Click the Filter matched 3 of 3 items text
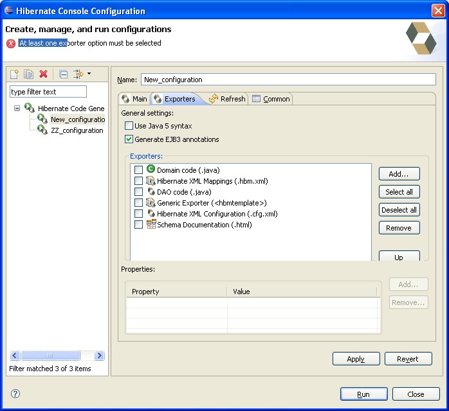 click(50, 369)
